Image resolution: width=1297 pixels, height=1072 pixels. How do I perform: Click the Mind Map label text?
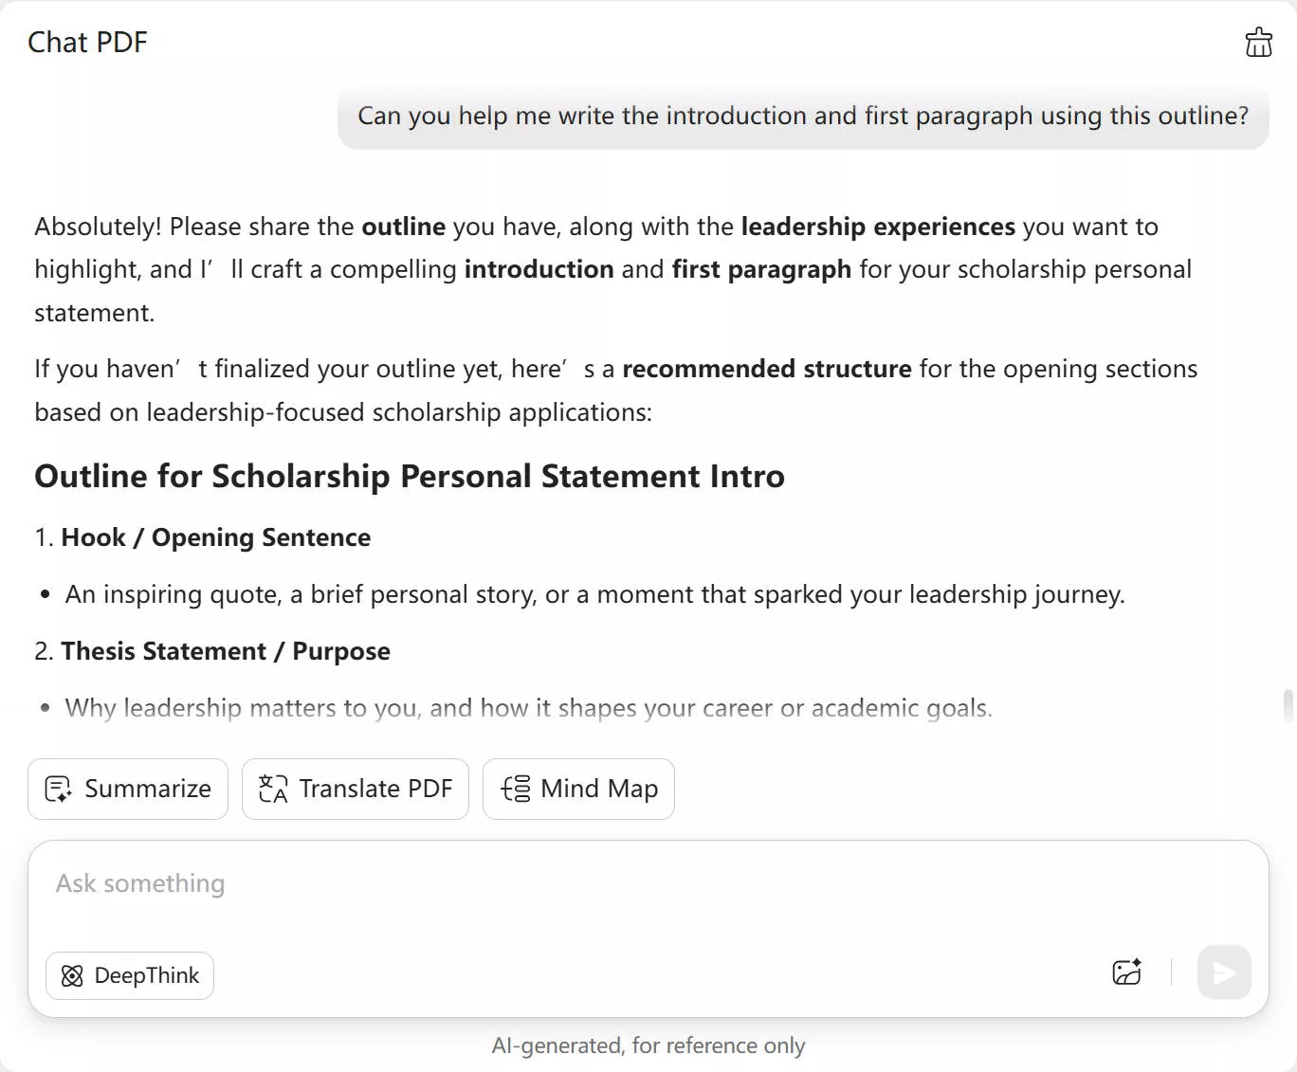click(599, 789)
